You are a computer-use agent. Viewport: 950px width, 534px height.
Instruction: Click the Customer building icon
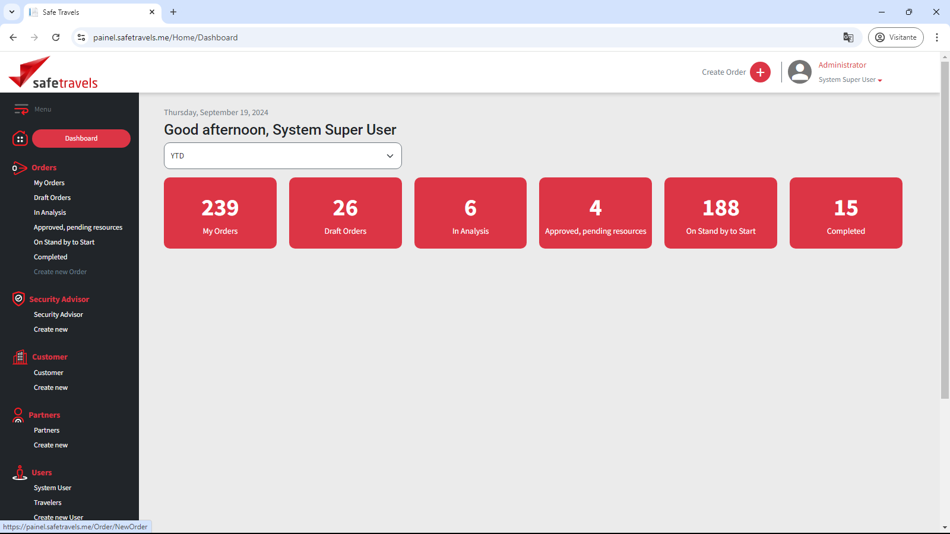(x=20, y=357)
